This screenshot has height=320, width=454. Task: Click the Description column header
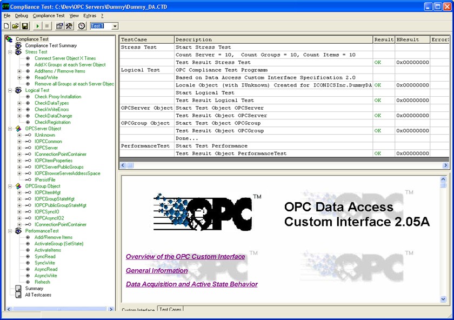click(273, 39)
